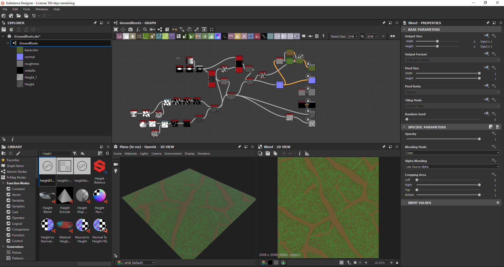Screen dimensions: 504x267
Task: Select the Comparison function category
Action: click(x=20, y=229)
